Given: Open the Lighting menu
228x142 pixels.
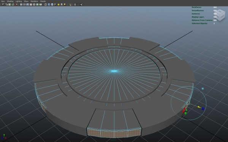Looking at the screenshot, I should click(19, 1).
